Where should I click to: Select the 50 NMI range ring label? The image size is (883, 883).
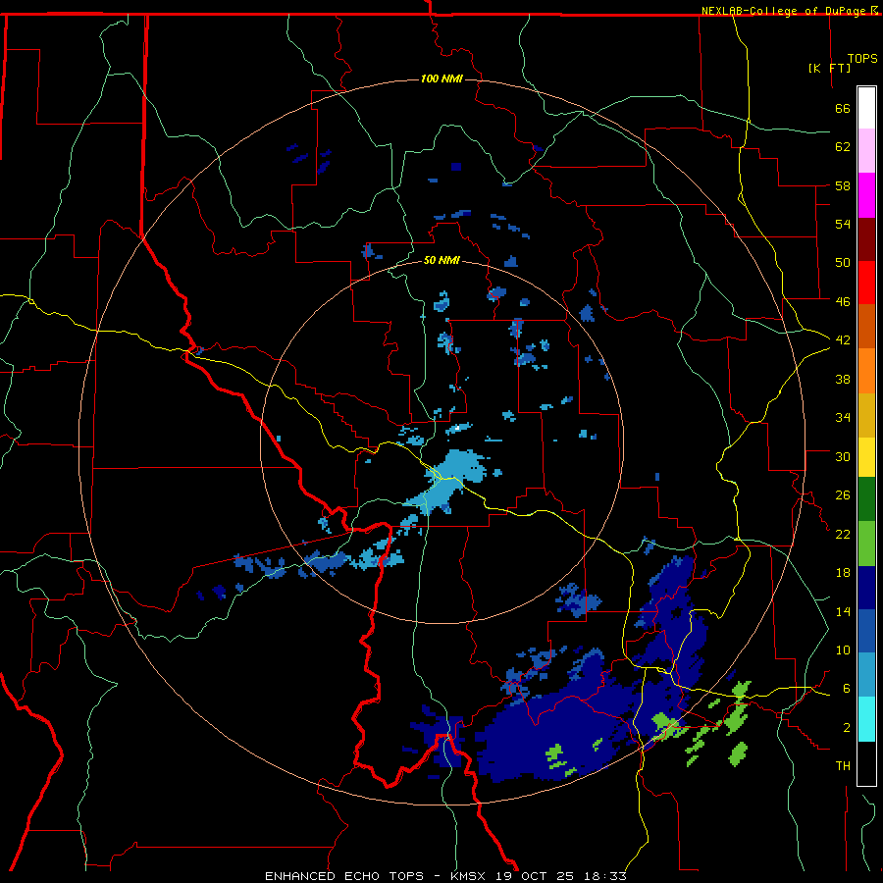pyautogui.click(x=441, y=260)
